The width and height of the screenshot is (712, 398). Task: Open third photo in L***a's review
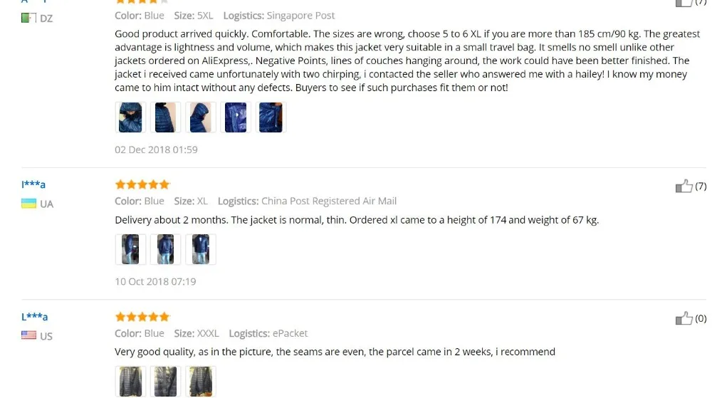pyautogui.click(x=200, y=381)
